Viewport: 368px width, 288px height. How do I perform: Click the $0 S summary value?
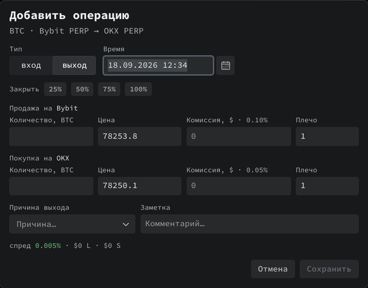(112, 246)
